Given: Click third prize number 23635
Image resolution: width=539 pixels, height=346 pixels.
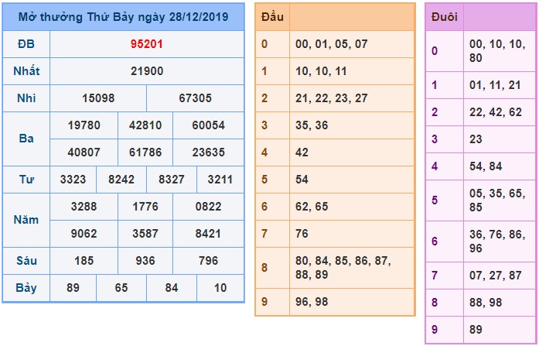Looking at the screenshot, I should click(208, 152).
